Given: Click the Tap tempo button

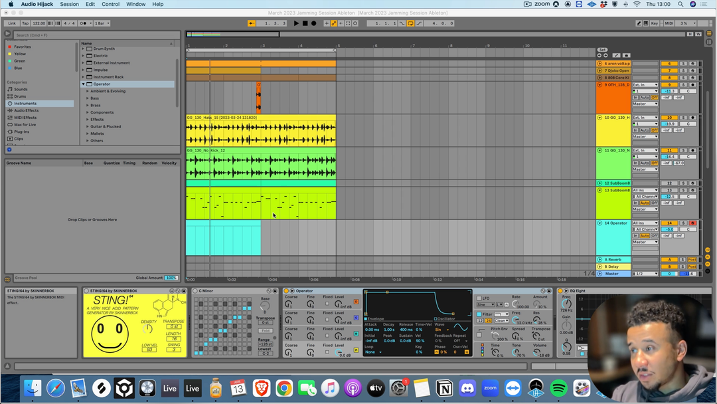Looking at the screenshot, I should tap(25, 23).
